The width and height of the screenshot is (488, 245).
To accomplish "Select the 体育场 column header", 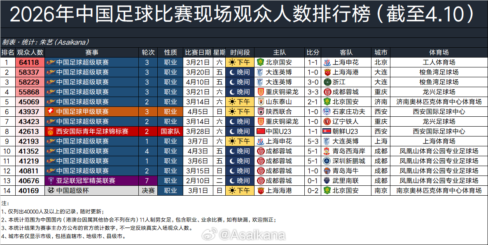I will click(x=439, y=53).
